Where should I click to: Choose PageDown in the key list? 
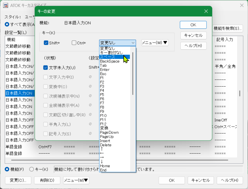(115, 132)
